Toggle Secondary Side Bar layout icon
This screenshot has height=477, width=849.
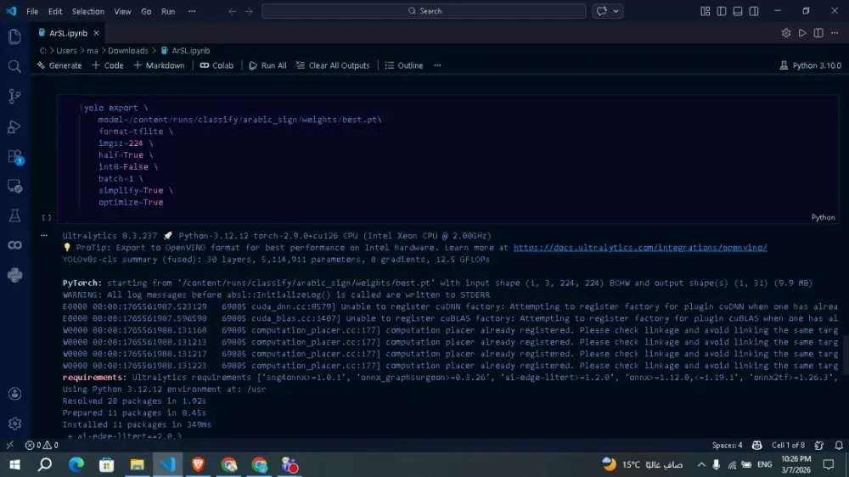tap(754, 11)
